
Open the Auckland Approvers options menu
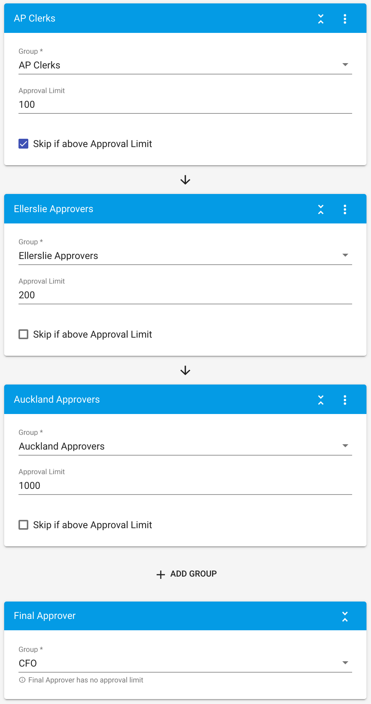(x=345, y=400)
